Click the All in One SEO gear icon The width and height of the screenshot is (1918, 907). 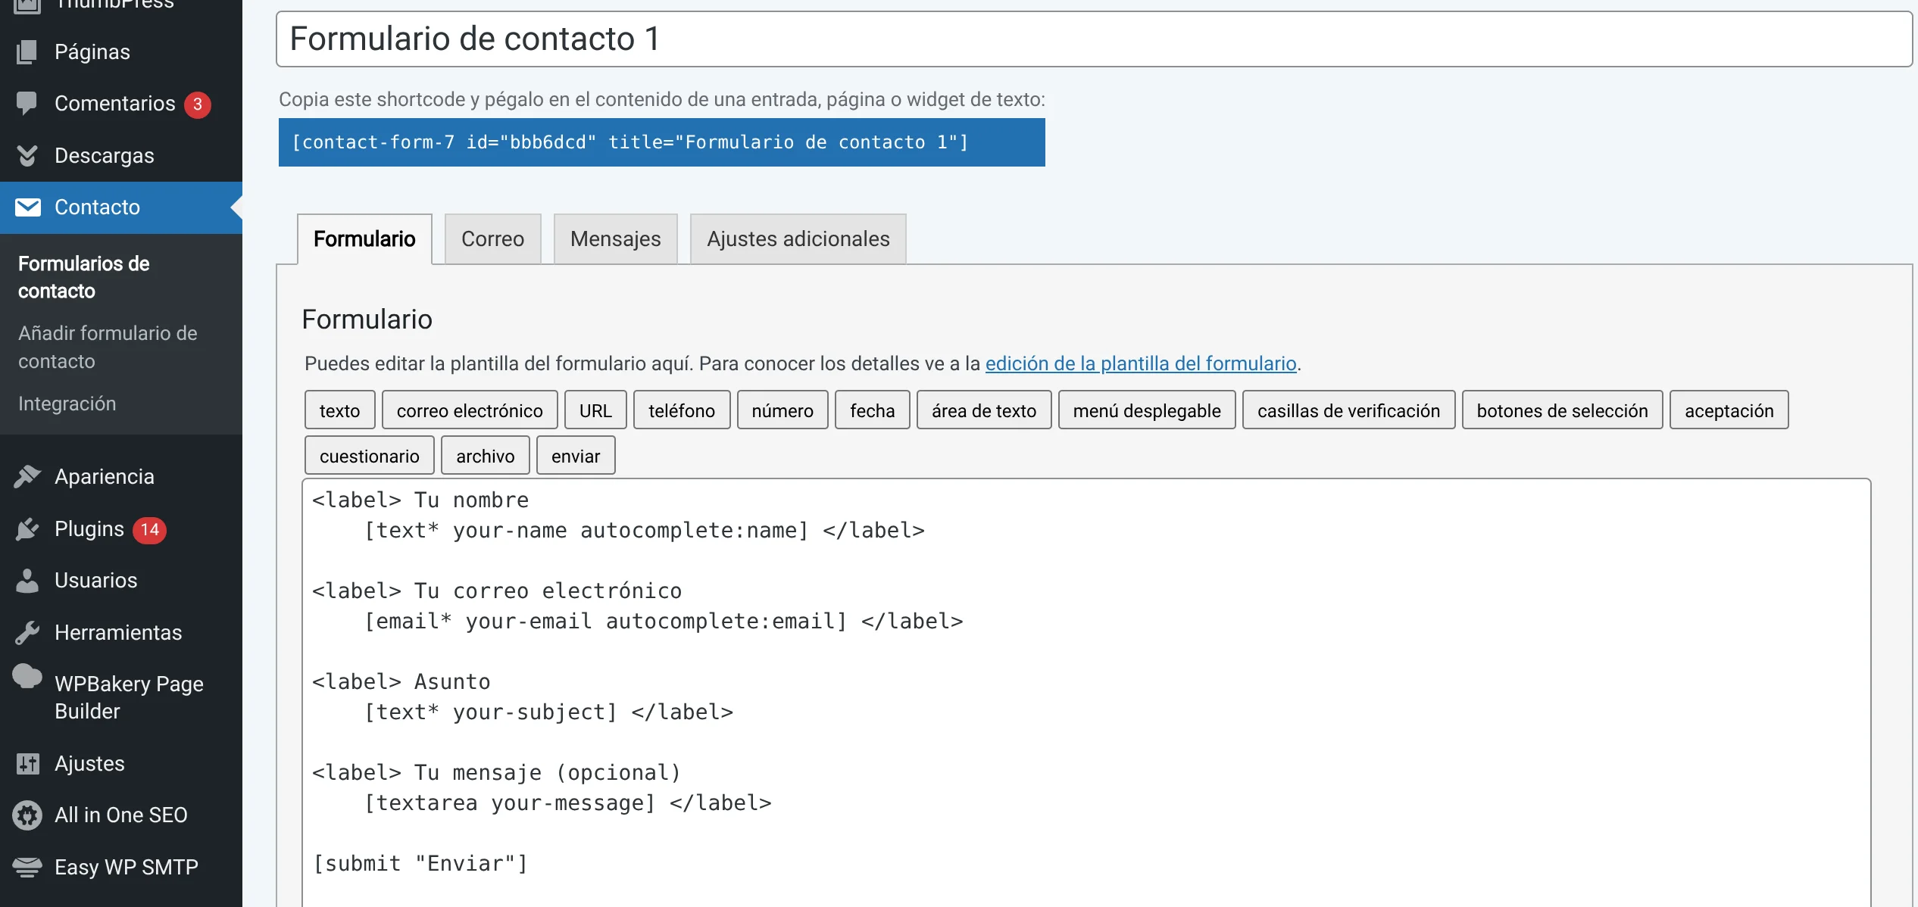(27, 815)
